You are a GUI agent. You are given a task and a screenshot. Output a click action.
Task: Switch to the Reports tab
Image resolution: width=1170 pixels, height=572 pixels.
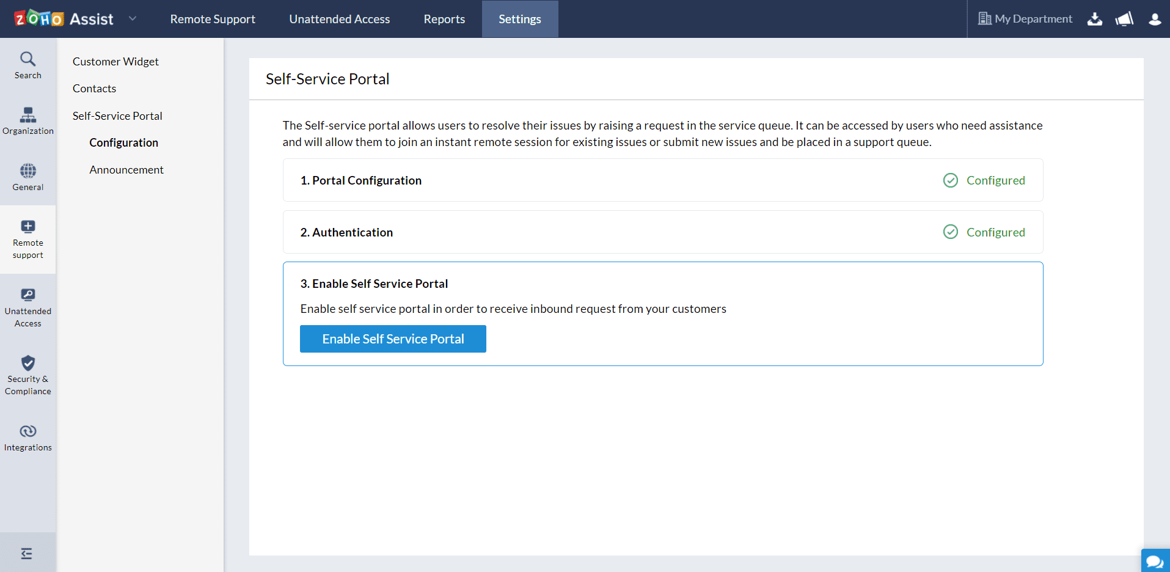click(444, 19)
